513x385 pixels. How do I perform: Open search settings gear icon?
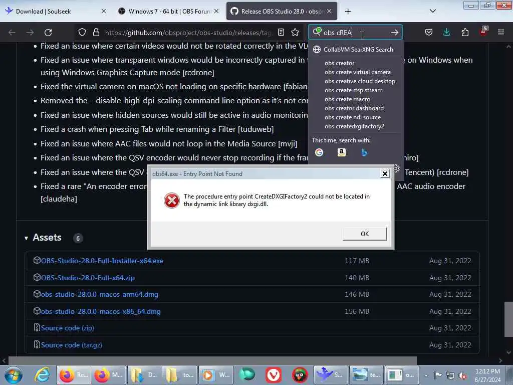coord(397,168)
